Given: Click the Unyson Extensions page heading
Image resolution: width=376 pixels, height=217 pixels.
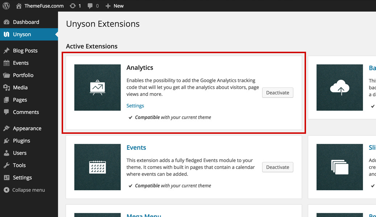Looking at the screenshot, I should pos(103,24).
